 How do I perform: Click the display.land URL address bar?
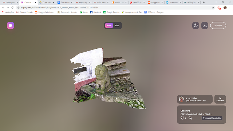coord(115,8)
